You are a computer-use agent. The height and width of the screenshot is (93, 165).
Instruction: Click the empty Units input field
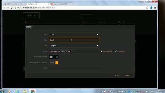coord(75,68)
